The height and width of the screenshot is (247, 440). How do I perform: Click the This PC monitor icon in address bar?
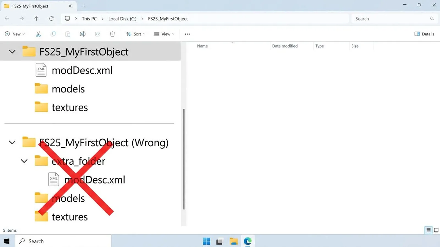(67, 19)
